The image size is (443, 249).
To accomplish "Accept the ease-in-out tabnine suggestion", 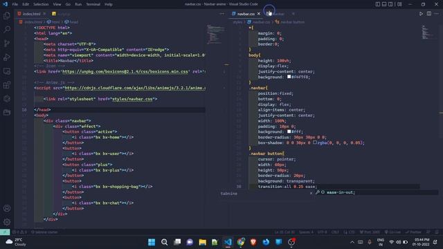I will (341, 192).
